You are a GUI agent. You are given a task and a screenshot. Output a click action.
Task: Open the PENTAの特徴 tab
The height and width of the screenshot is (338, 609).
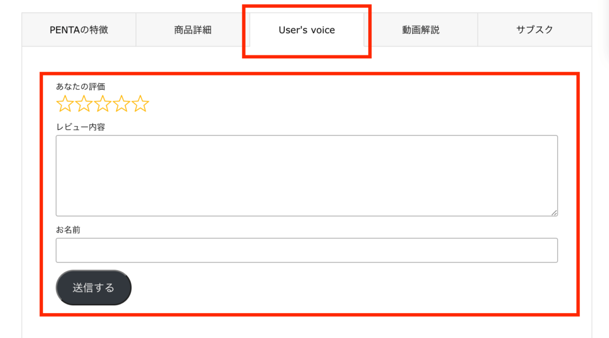79,30
